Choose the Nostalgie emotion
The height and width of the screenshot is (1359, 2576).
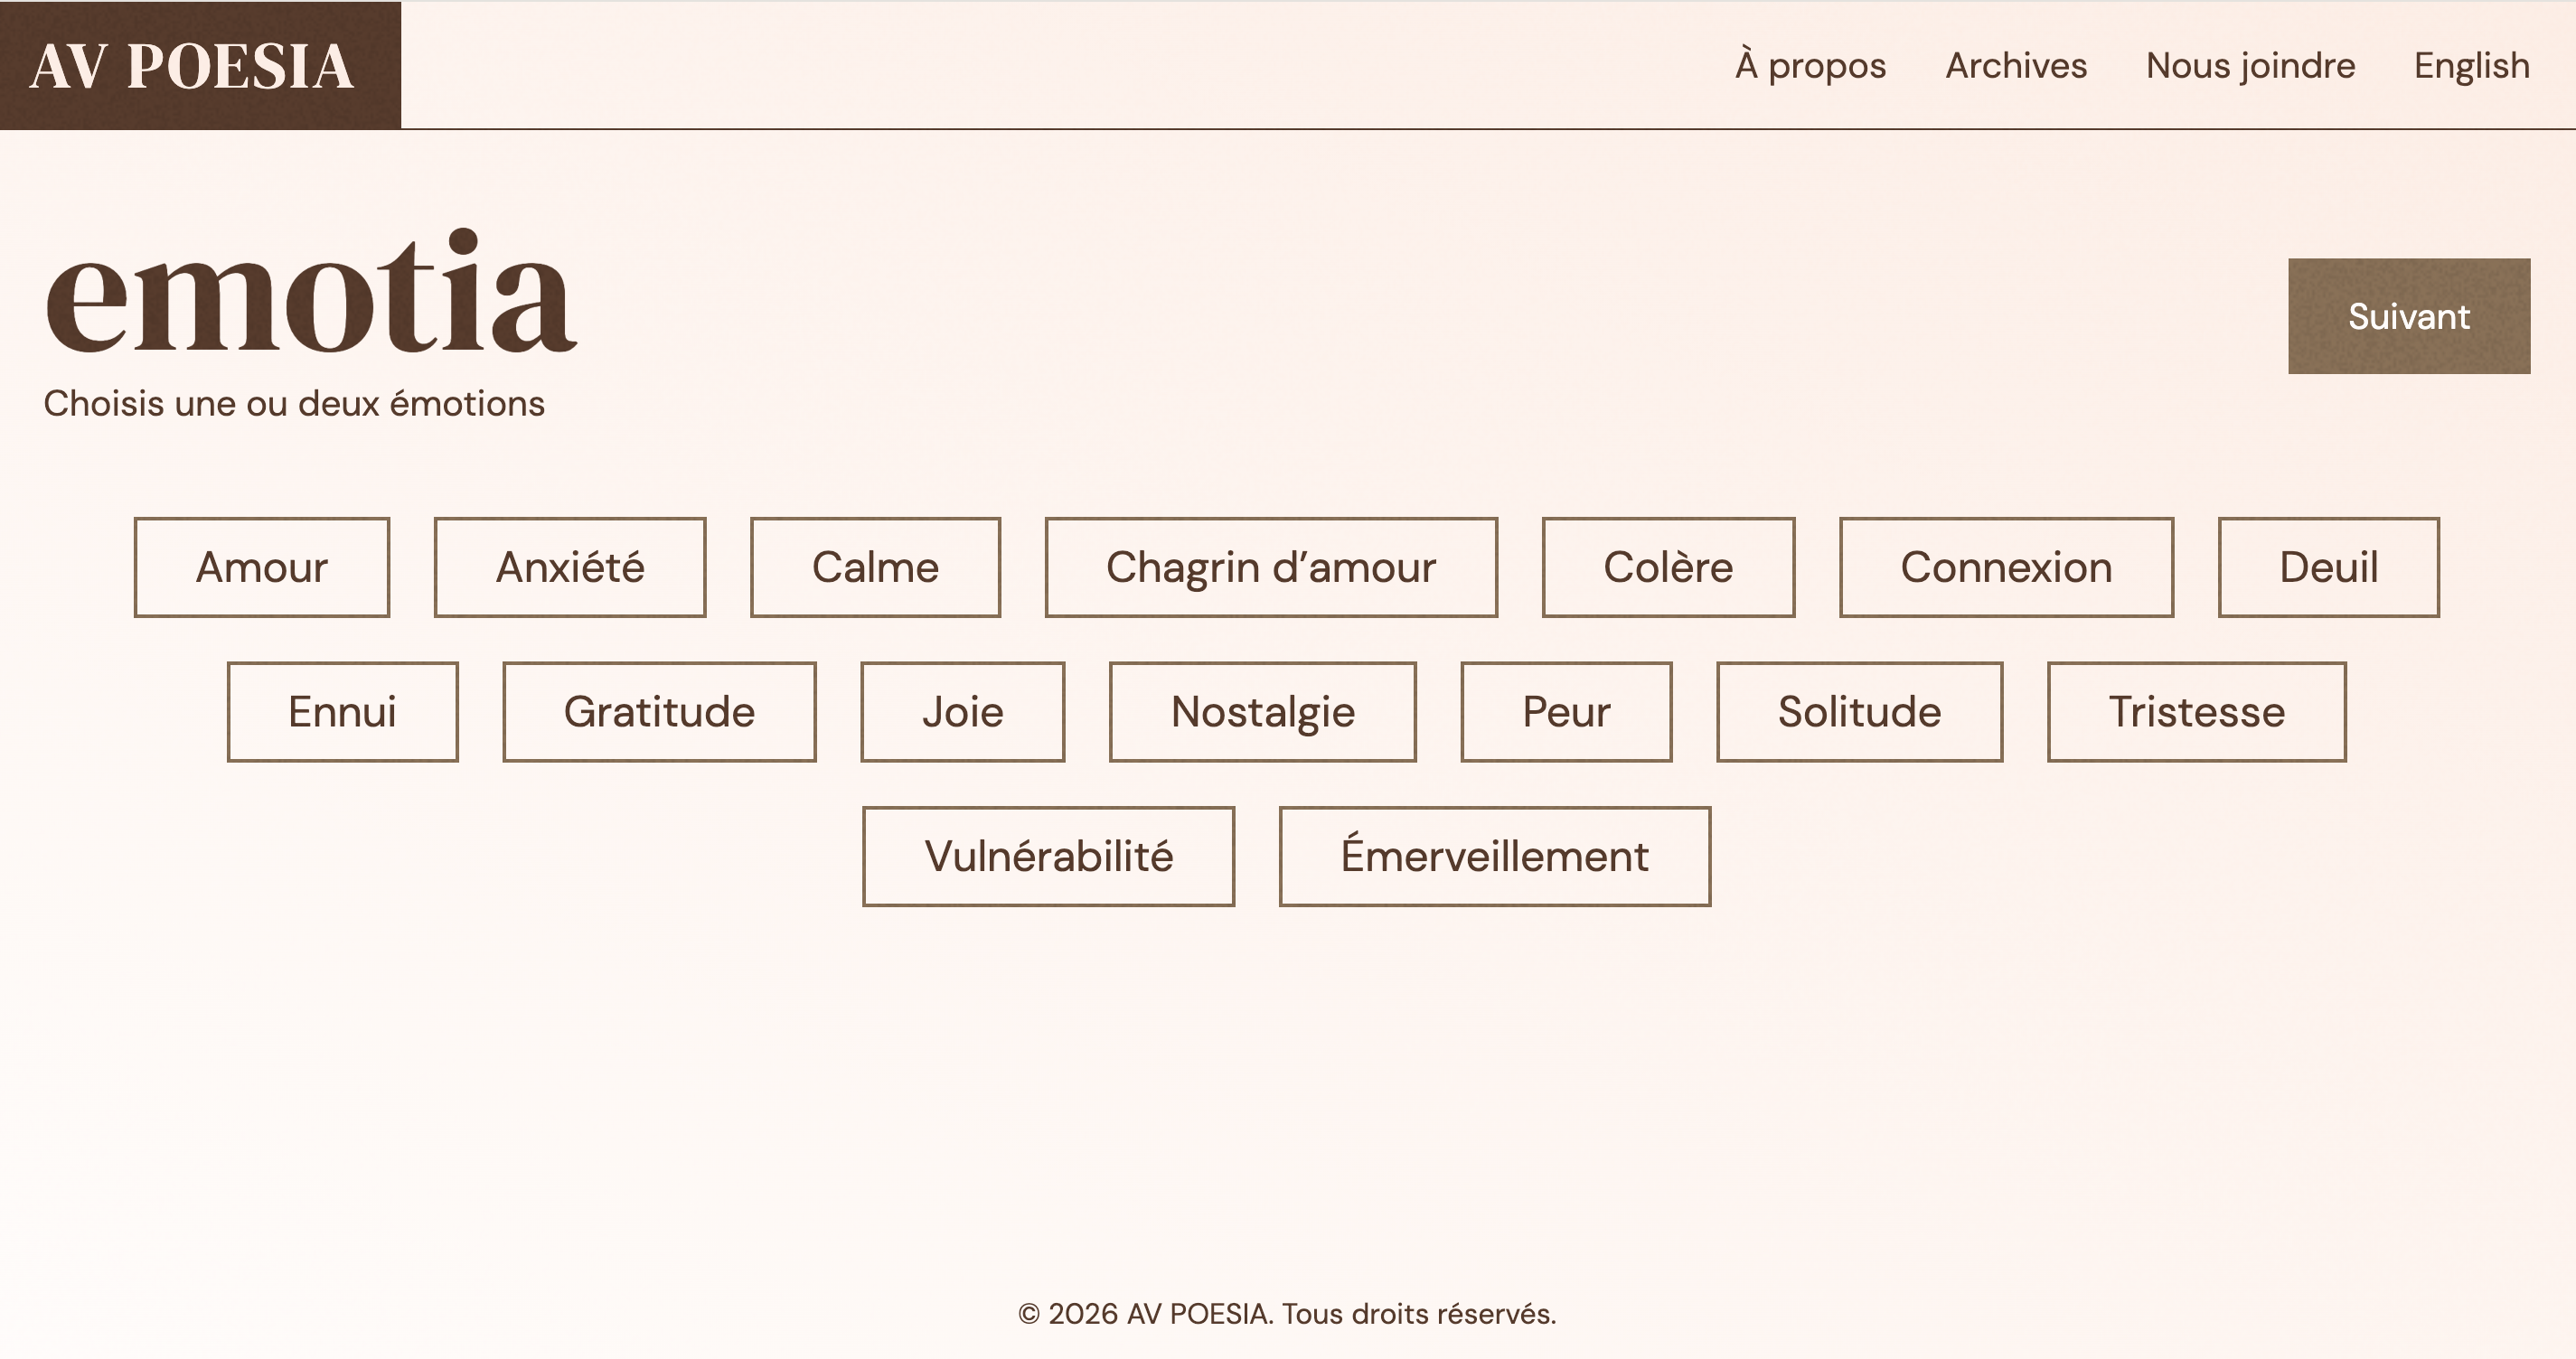click(x=1262, y=712)
